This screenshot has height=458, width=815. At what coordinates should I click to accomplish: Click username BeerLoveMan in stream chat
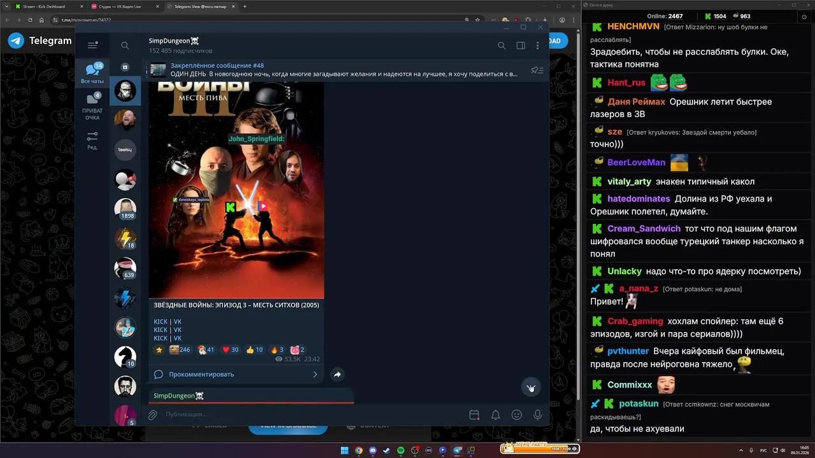click(x=636, y=162)
